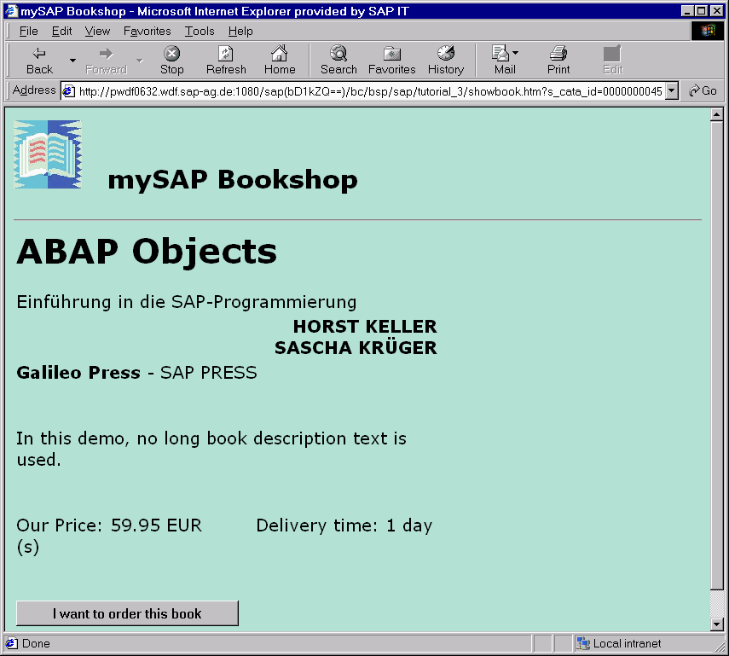Viewport: 729px width, 656px height.
Task: Click the mySAP Bookshop book logo
Action: click(48, 154)
